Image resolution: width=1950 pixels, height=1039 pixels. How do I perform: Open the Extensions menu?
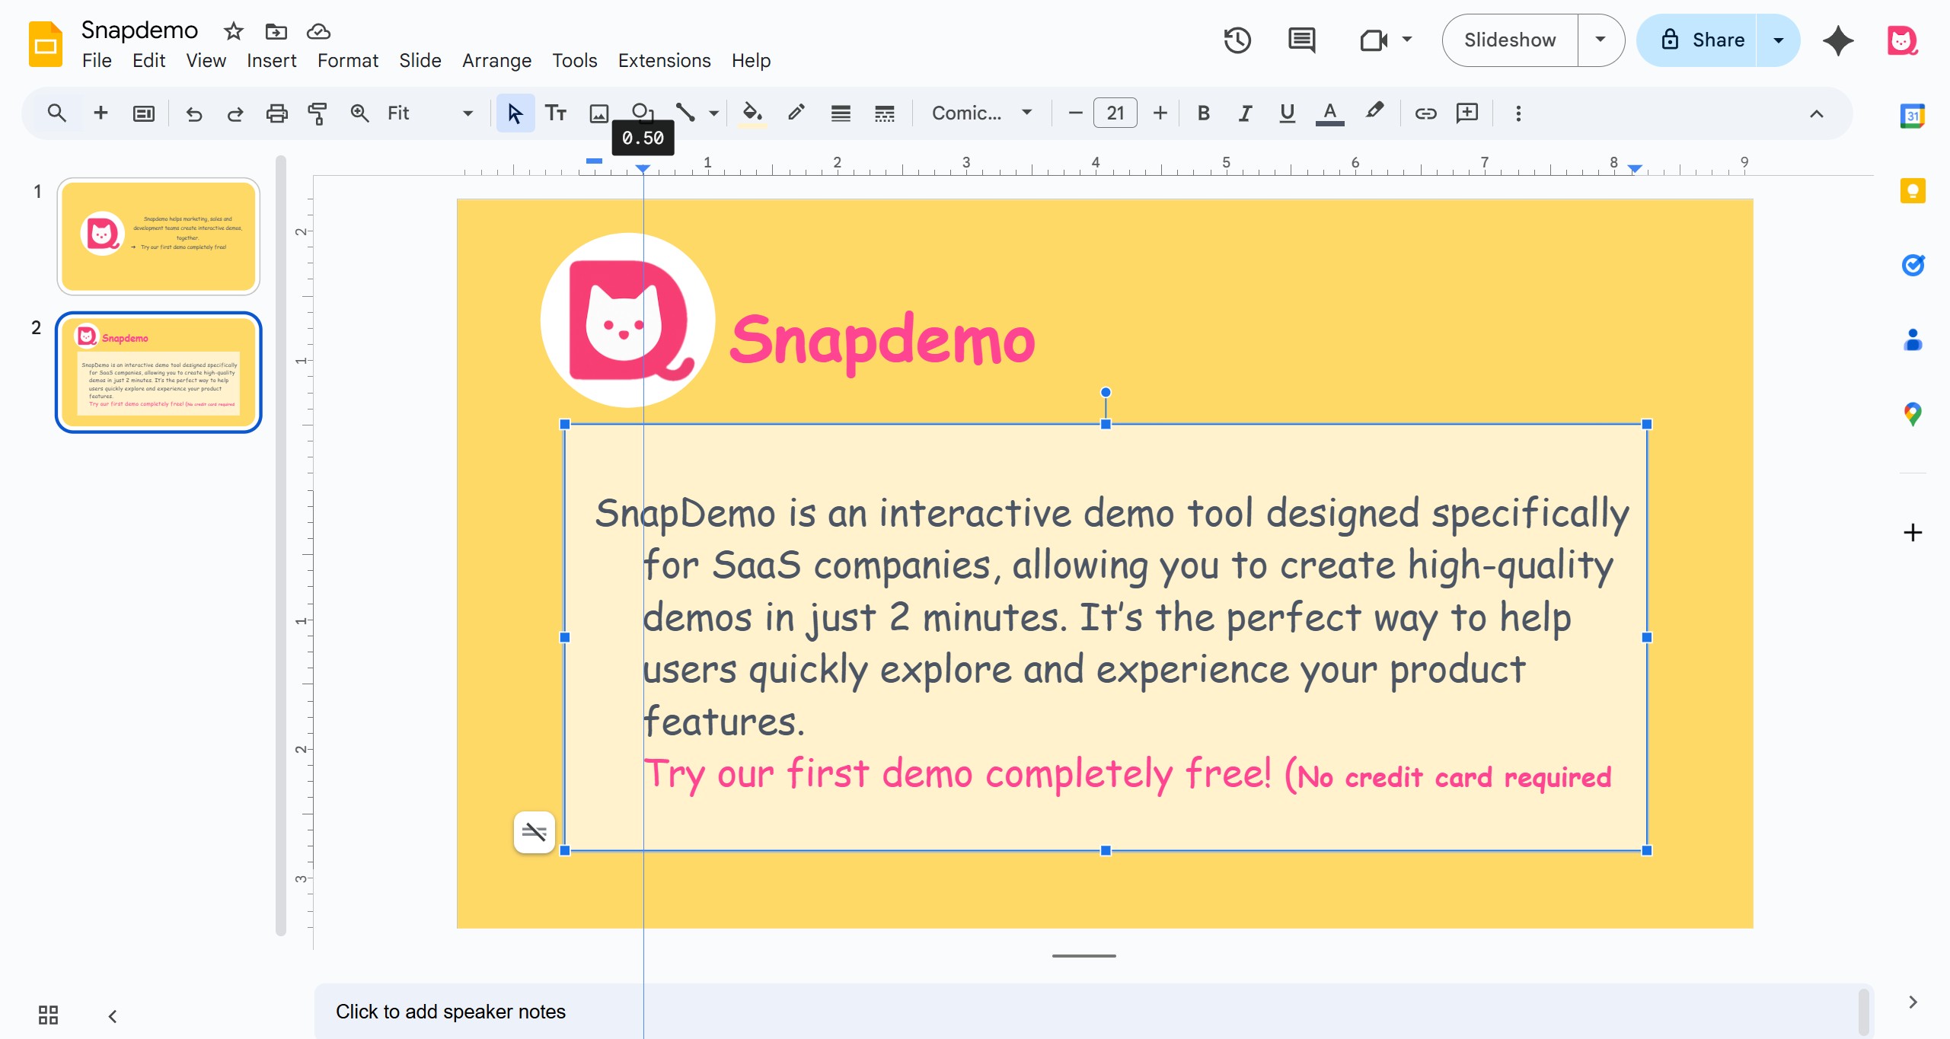[x=664, y=61]
